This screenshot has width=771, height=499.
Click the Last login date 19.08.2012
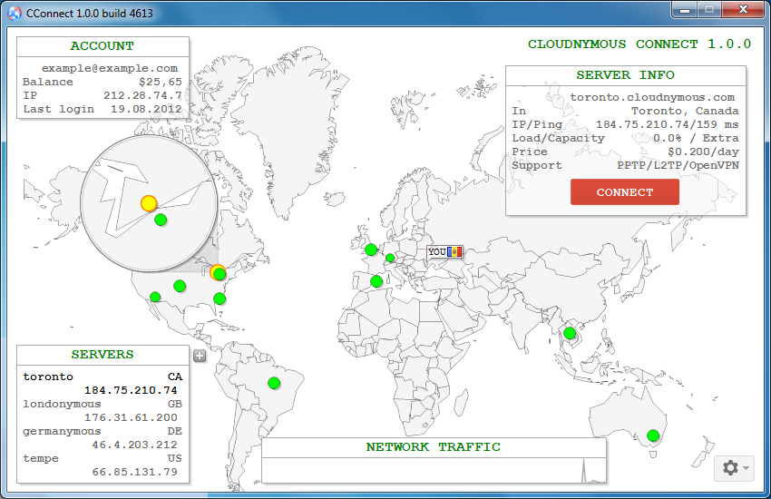coord(146,109)
